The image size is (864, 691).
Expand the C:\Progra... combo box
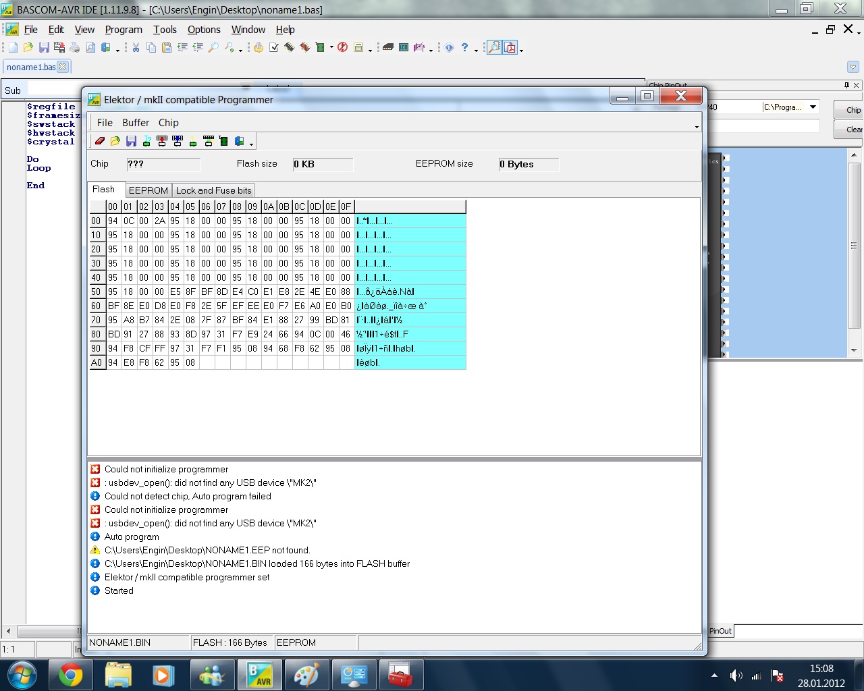tap(813, 107)
